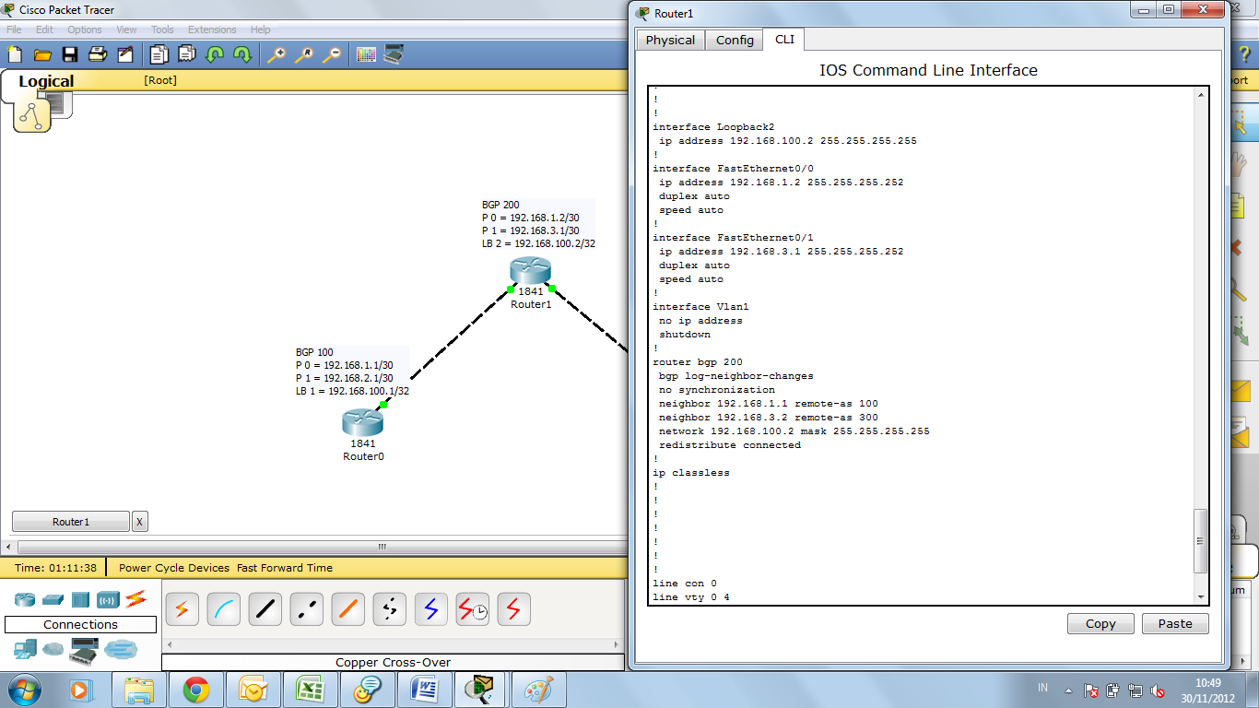Click Power Cycle Devices
The width and height of the screenshot is (1259, 708).
pos(174,568)
